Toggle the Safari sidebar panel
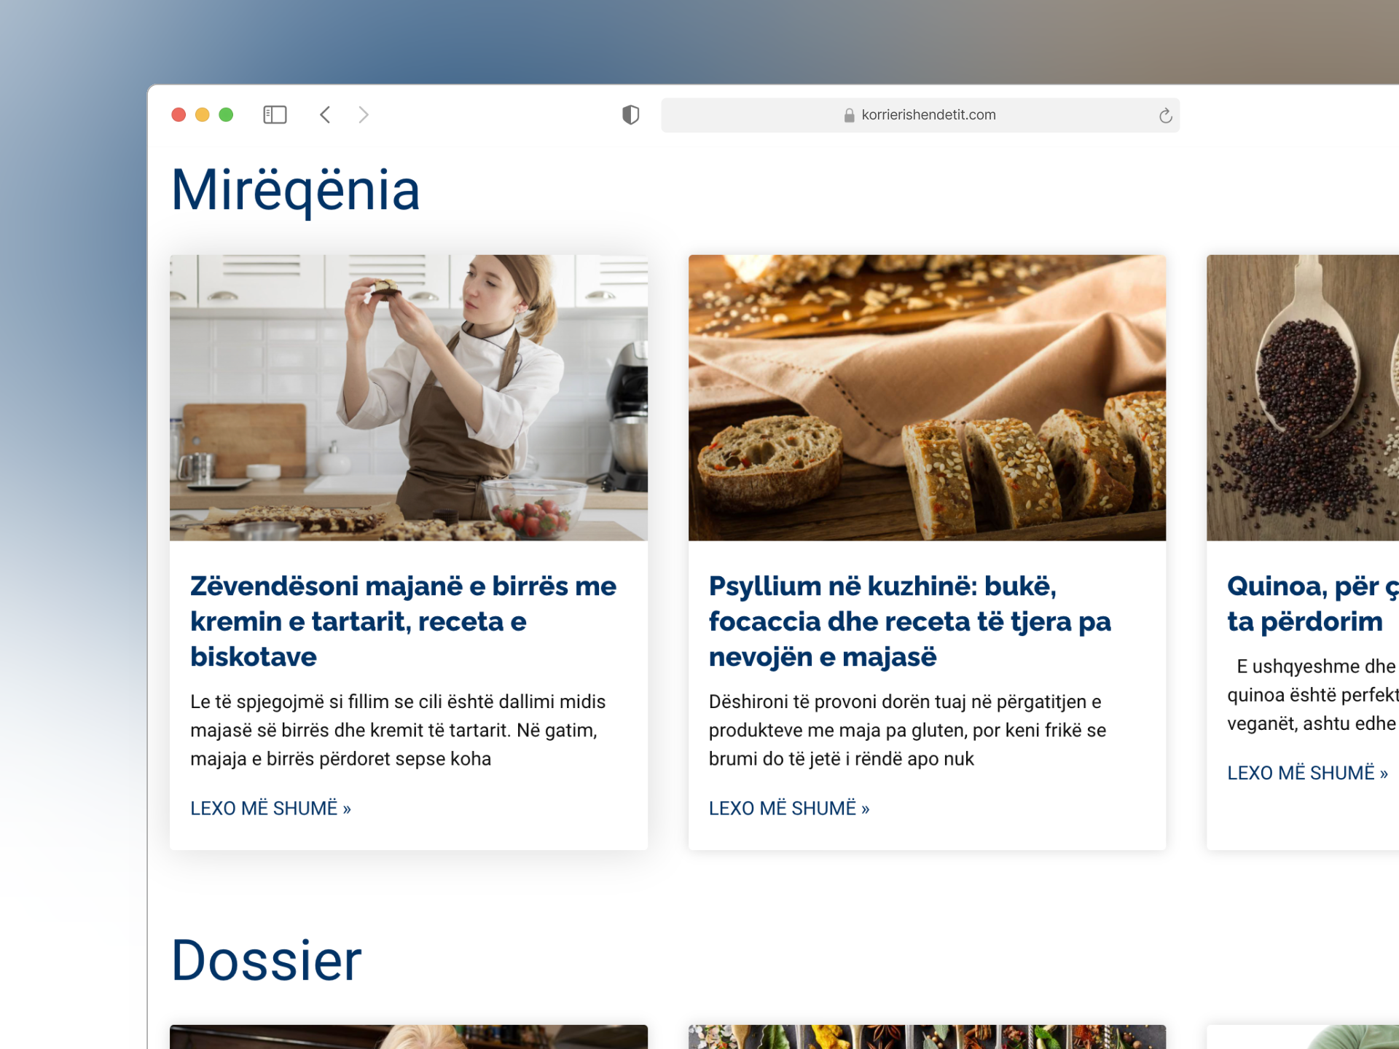This screenshot has width=1399, height=1049. click(275, 114)
